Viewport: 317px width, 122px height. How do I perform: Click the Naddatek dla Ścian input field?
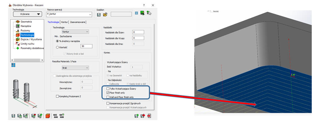coord(138,32)
